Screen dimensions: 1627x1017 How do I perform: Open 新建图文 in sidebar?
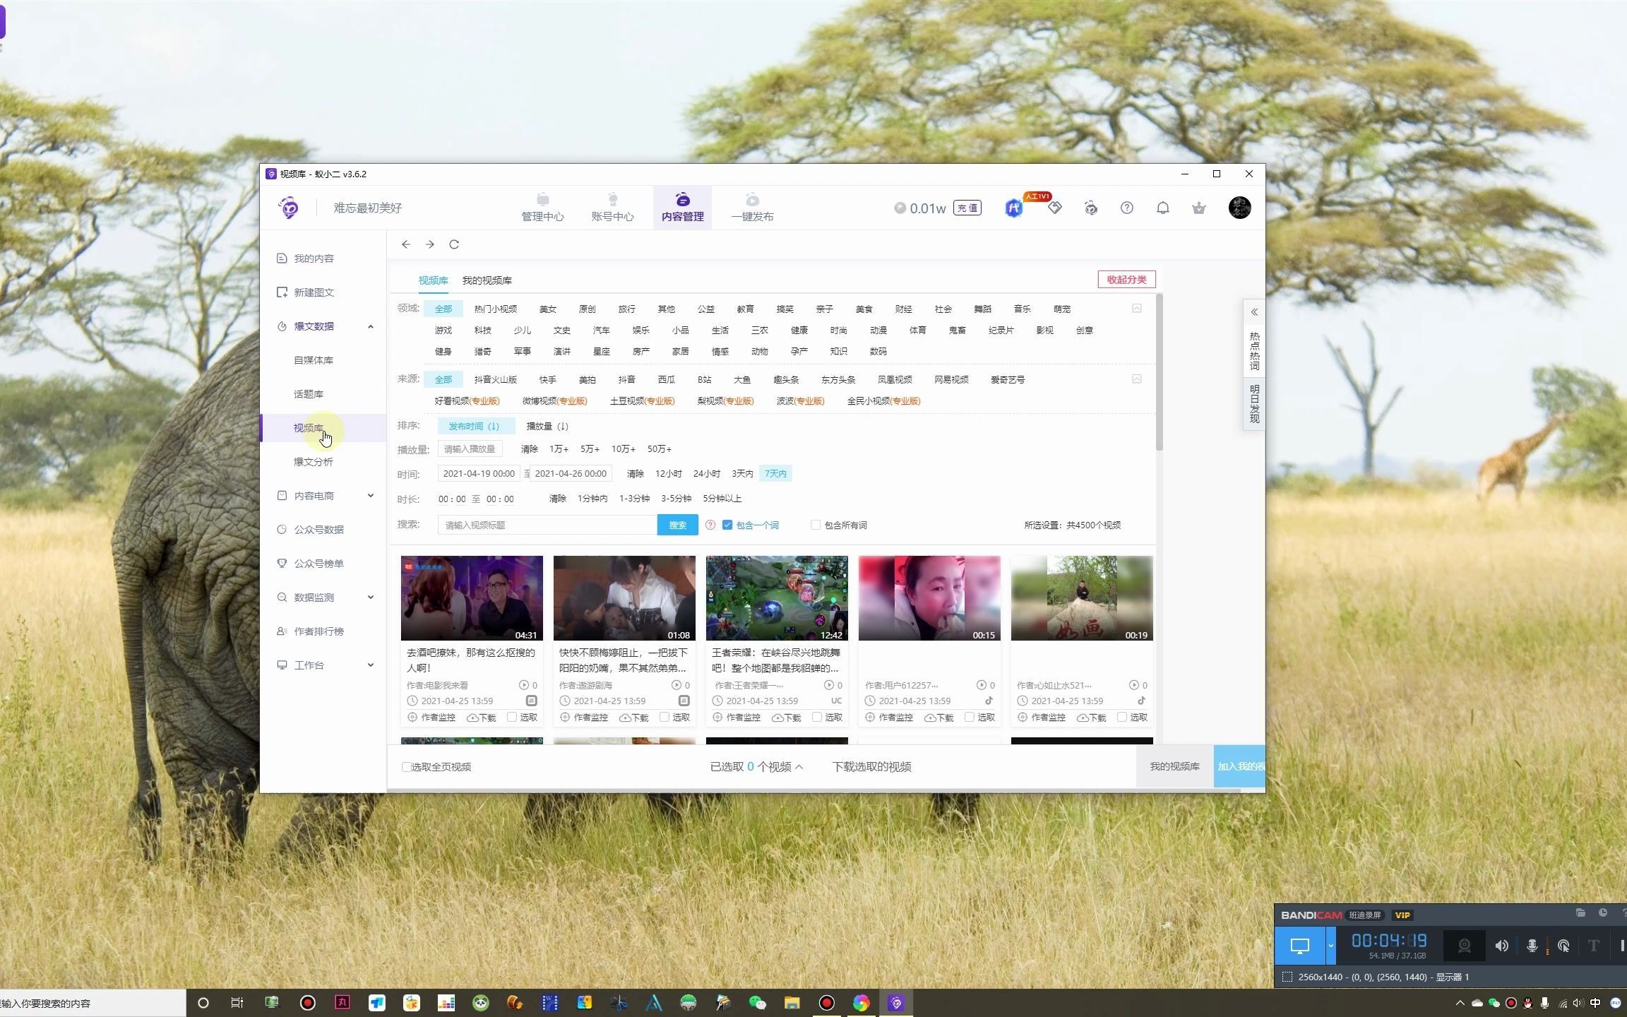314,292
